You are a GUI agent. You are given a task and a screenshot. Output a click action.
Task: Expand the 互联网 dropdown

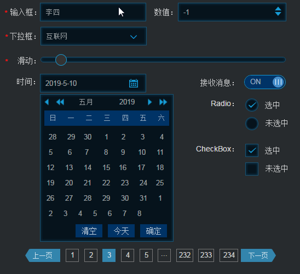pyautogui.click(x=94, y=36)
